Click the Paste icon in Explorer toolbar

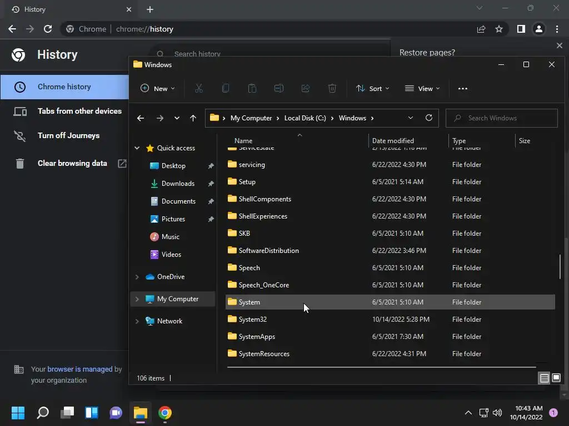click(x=252, y=88)
